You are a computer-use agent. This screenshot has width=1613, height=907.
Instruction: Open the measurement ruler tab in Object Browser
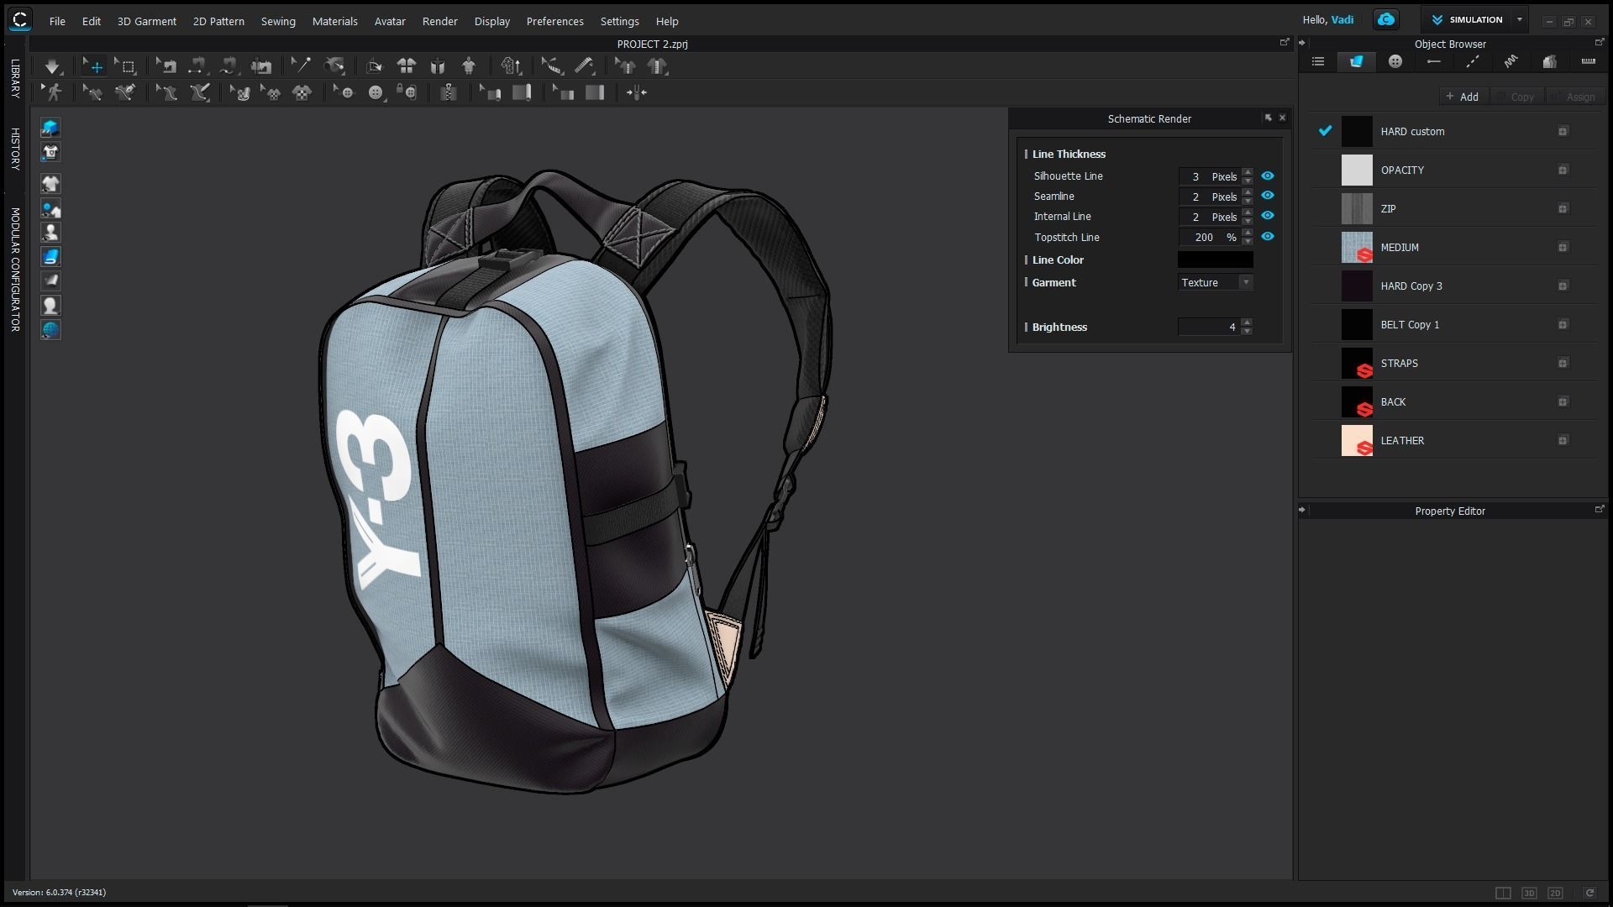pyautogui.click(x=1588, y=61)
